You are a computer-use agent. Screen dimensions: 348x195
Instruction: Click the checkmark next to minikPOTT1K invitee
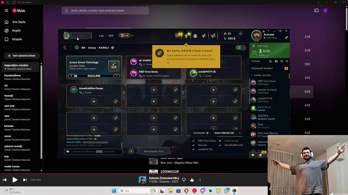click(x=193, y=149)
